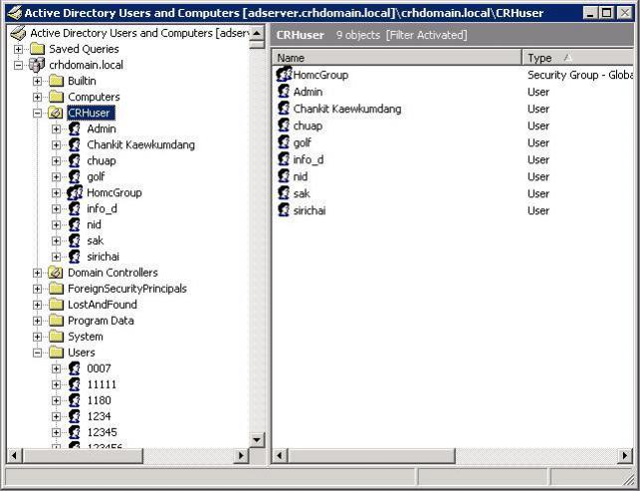Select user 1234 under Users

click(99, 416)
